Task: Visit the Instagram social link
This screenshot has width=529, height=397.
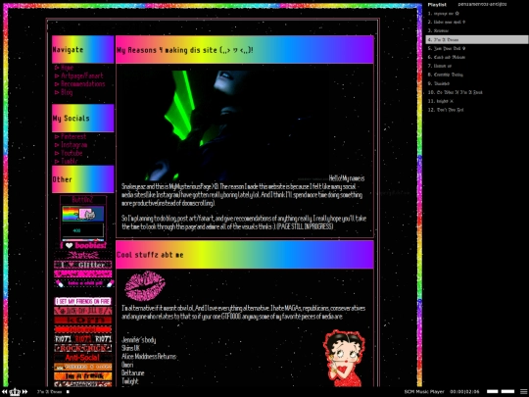Action: [73, 145]
